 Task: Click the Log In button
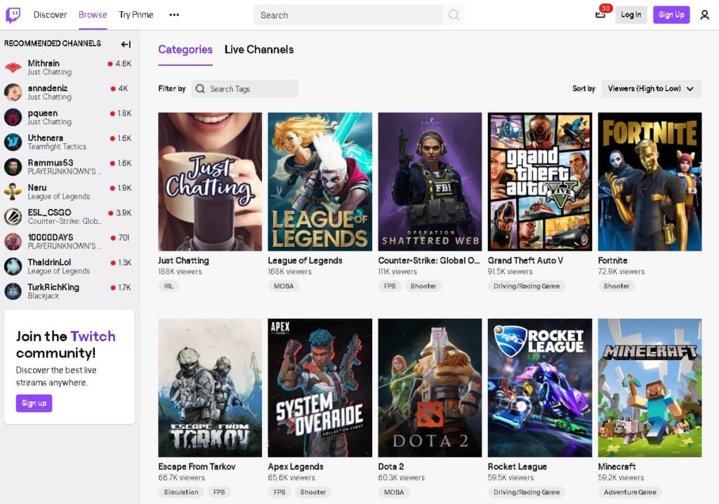[x=631, y=15]
